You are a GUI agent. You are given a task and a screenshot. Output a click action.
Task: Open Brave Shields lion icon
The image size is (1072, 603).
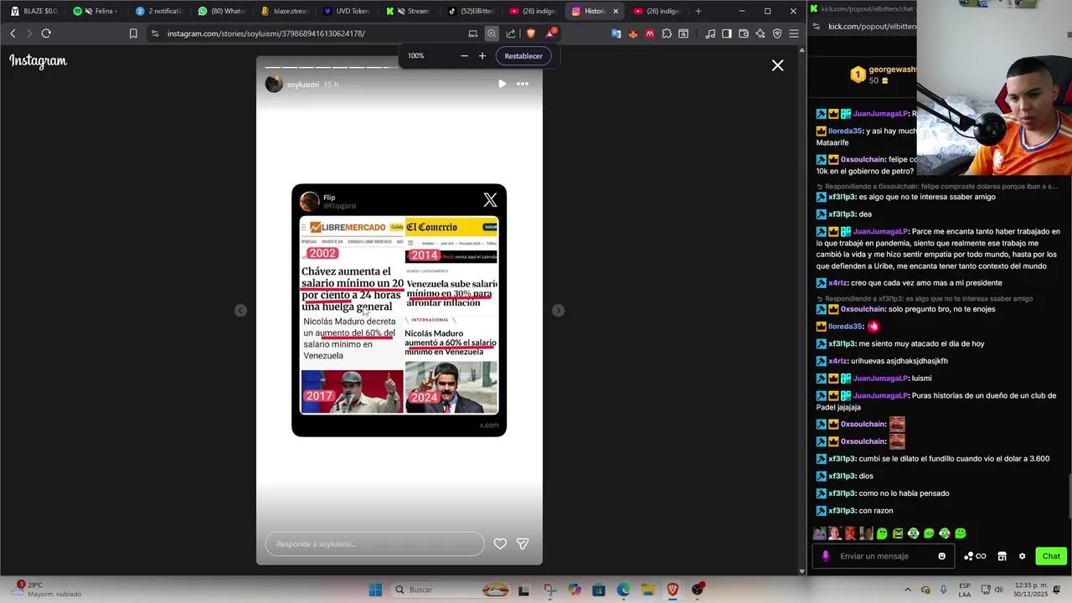[x=530, y=33]
